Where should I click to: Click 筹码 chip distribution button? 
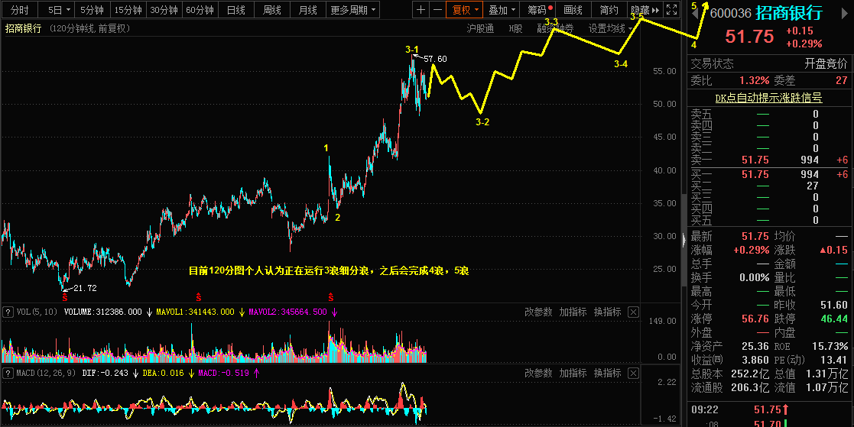[x=537, y=10]
